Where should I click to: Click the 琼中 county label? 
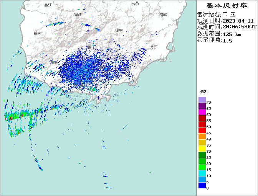tap(119, 30)
